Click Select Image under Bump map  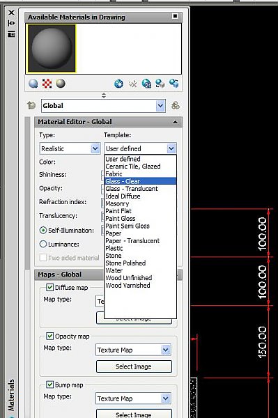pos(134,414)
